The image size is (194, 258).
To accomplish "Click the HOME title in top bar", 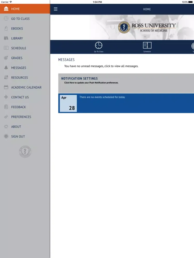I will pos(147,9).
